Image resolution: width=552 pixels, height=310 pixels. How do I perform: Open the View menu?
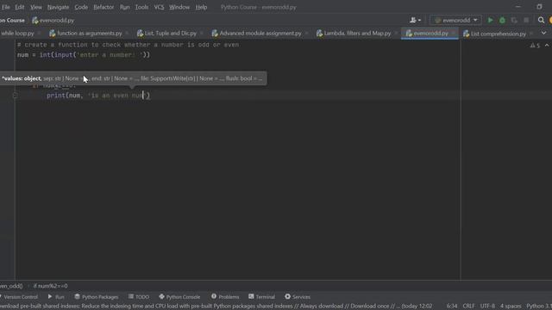pyautogui.click(x=36, y=7)
